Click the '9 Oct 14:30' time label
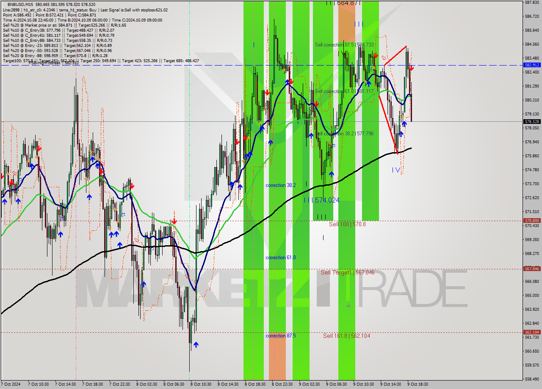 click(x=390, y=384)
